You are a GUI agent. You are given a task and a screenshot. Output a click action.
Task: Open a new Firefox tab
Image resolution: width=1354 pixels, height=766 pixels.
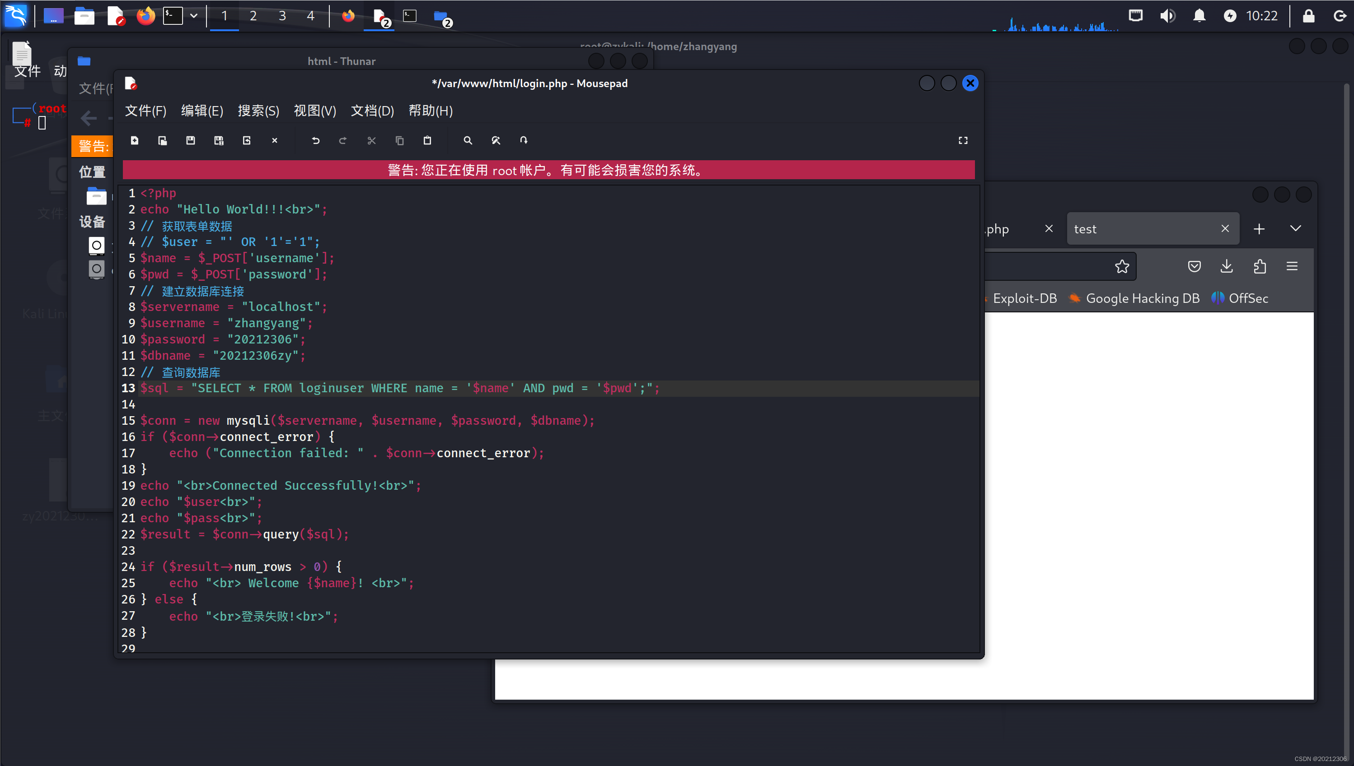pyautogui.click(x=1259, y=229)
